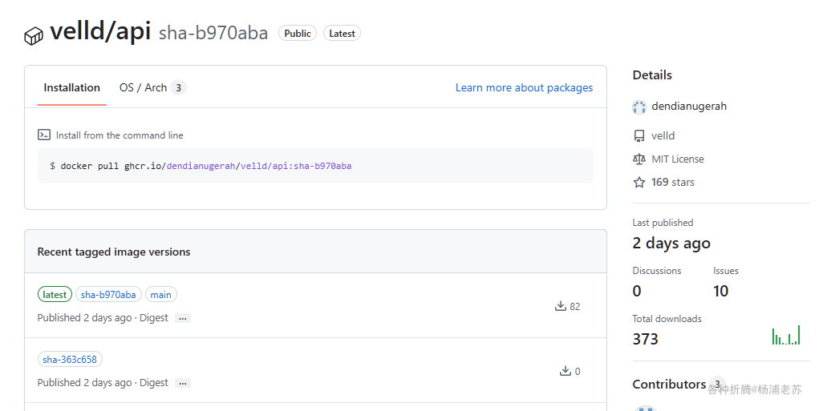Switch to the Installation tab
819x411 pixels.
pos(71,88)
